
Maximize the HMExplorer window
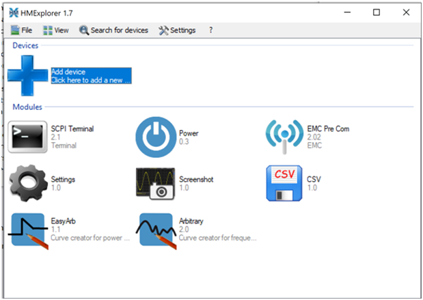coord(377,12)
